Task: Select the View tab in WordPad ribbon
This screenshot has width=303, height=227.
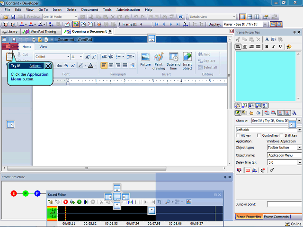Action: [x=43, y=47]
